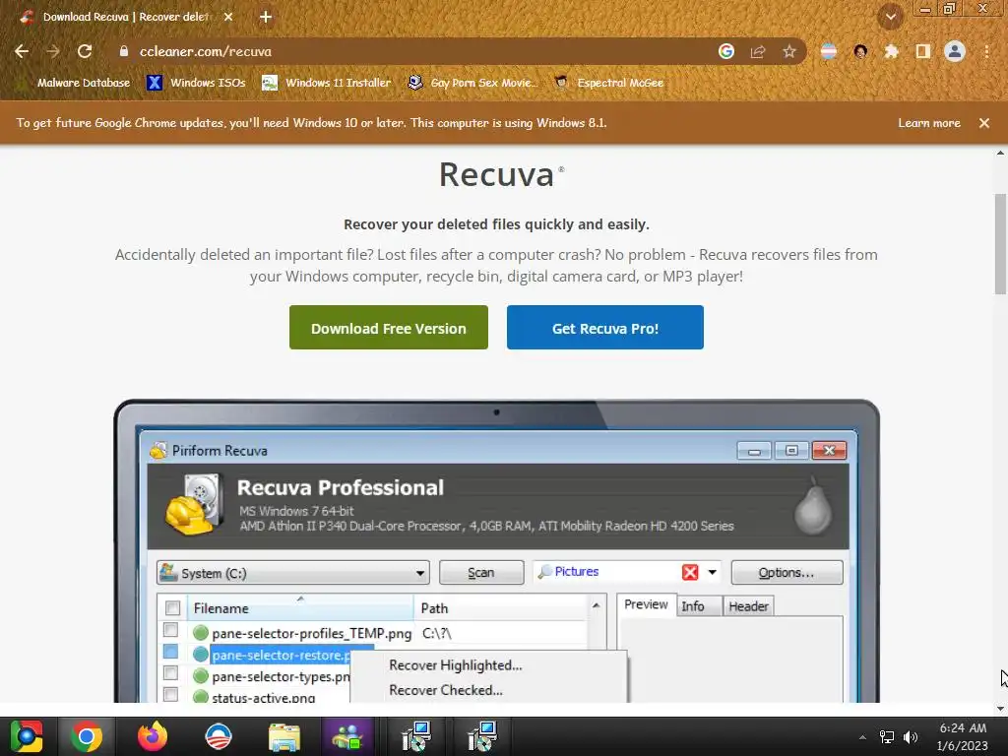Go back to the previous page
1008x756 pixels.
22,51
